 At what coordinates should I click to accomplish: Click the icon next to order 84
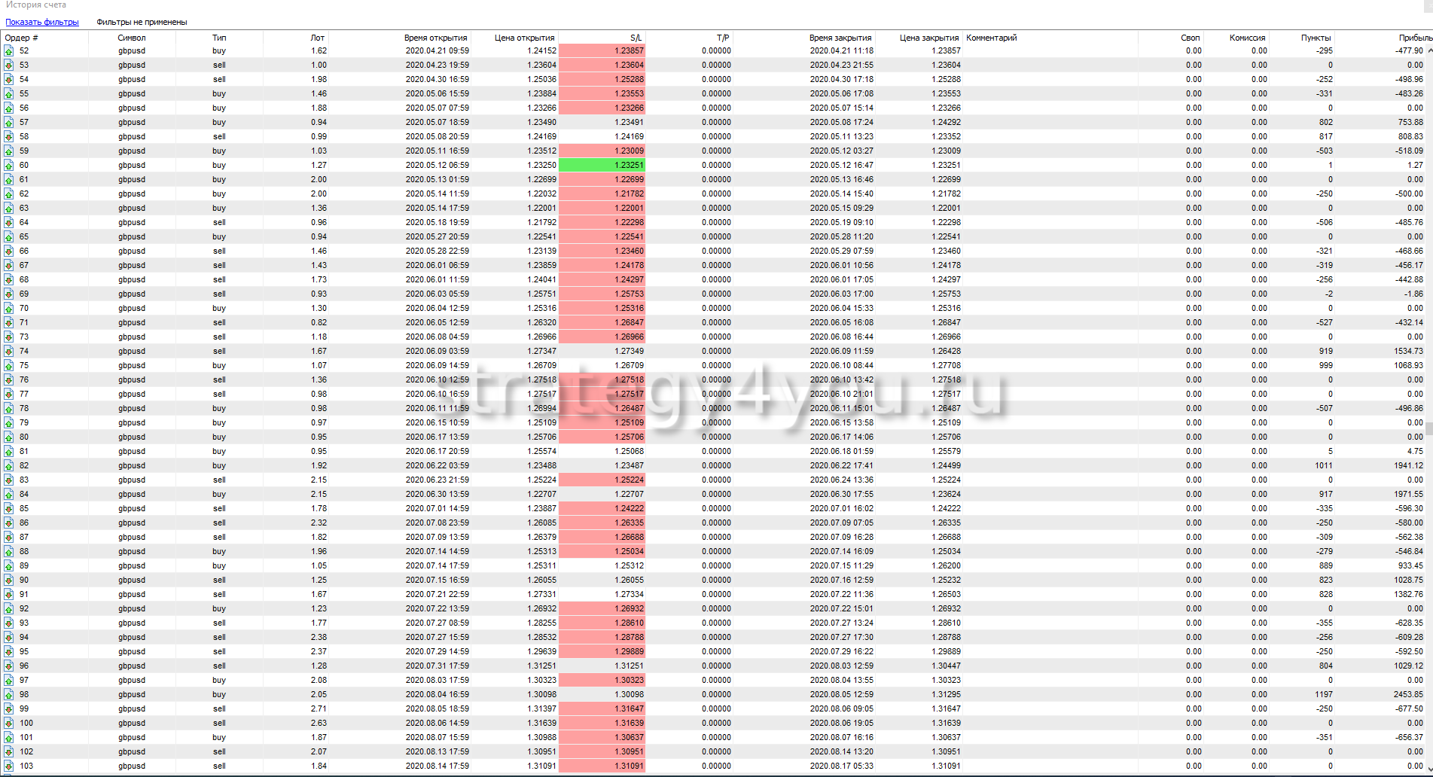[x=9, y=495]
